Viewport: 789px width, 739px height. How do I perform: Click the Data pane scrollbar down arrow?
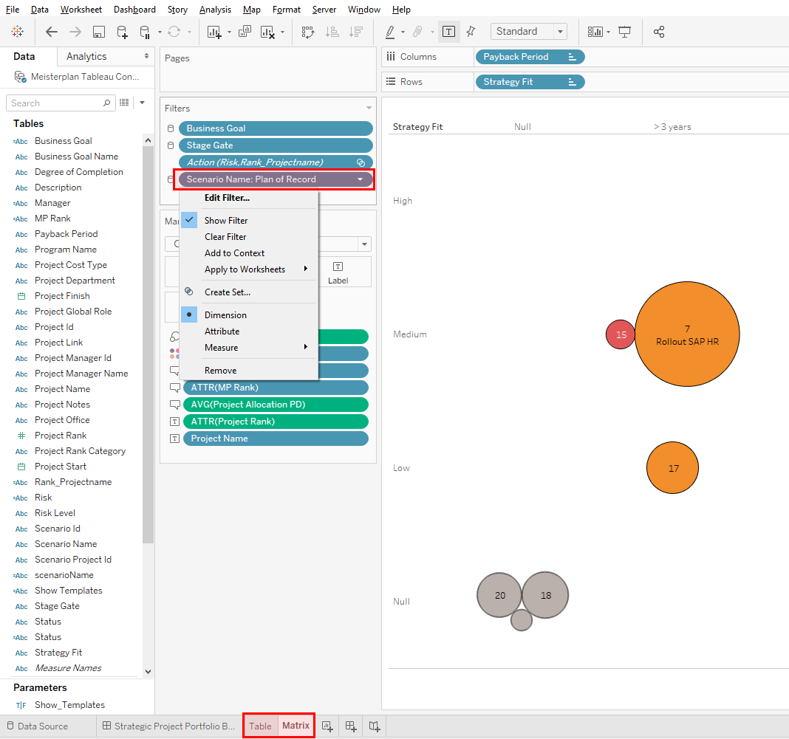(148, 672)
